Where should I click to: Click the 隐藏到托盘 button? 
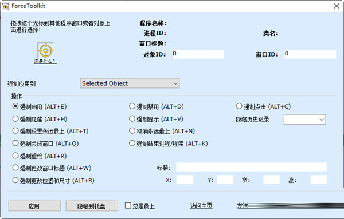click(92, 206)
